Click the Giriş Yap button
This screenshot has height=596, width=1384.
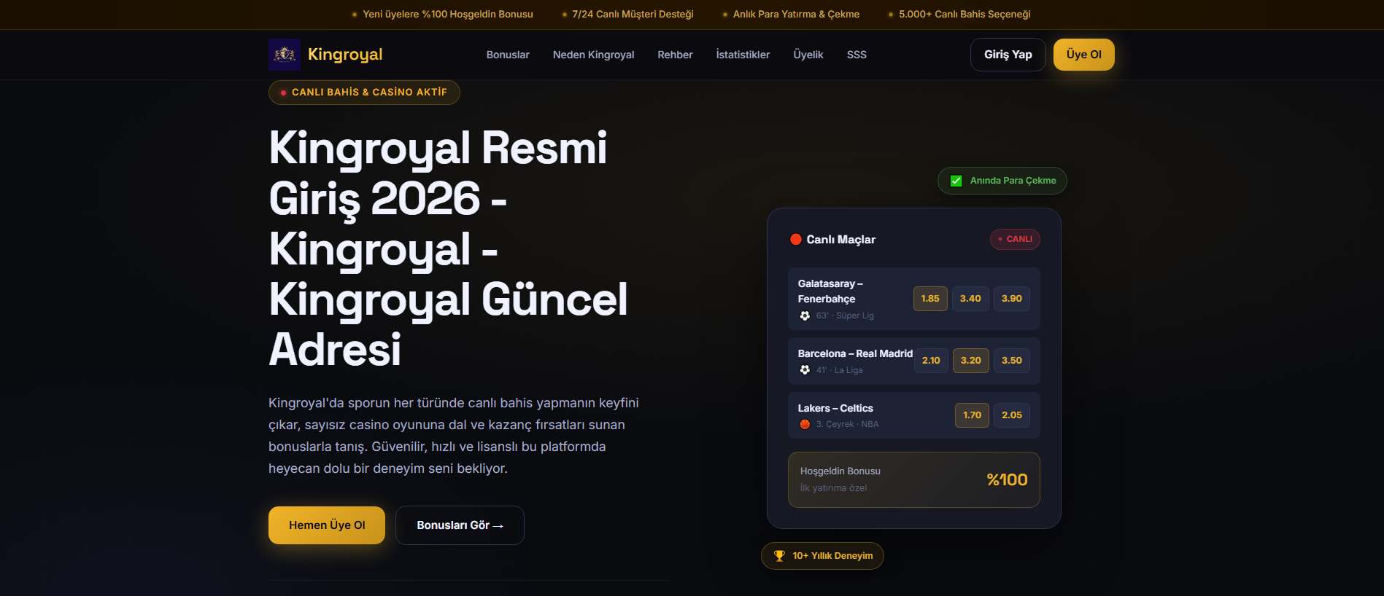[1008, 55]
